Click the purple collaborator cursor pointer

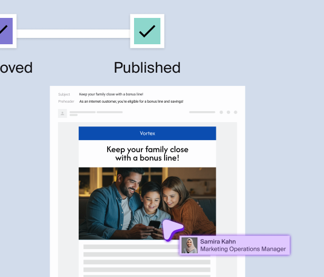172,230
